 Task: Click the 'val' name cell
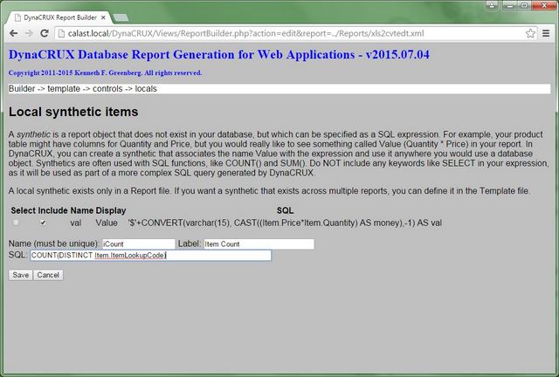coord(76,223)
